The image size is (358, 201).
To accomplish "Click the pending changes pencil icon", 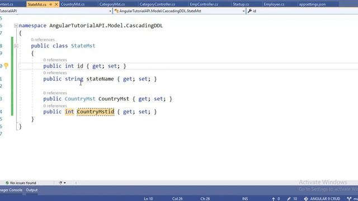I will [x=289, y=199].
